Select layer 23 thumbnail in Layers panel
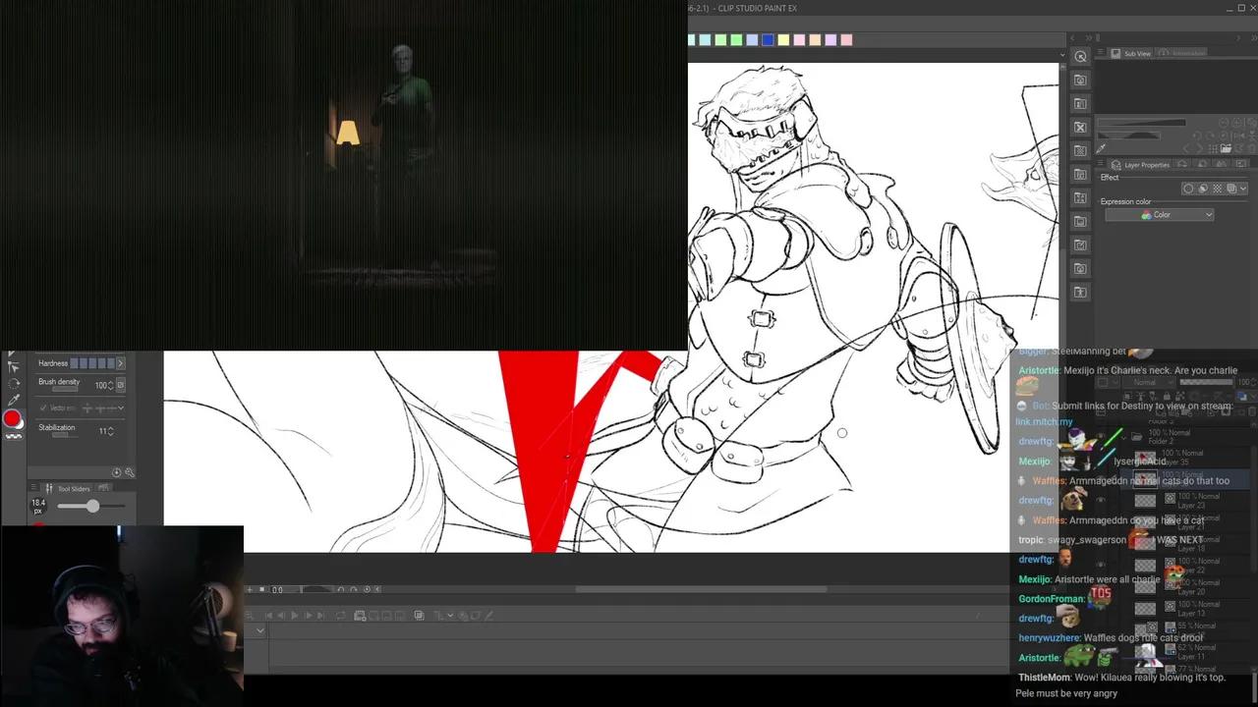The height and width of the screenshot is (707, 1258). pyautogui.click(x=1145, y=500)
